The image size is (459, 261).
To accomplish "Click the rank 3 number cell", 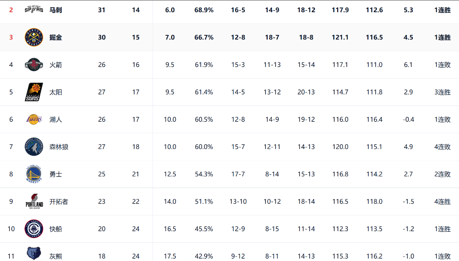I will pos(11,37).
